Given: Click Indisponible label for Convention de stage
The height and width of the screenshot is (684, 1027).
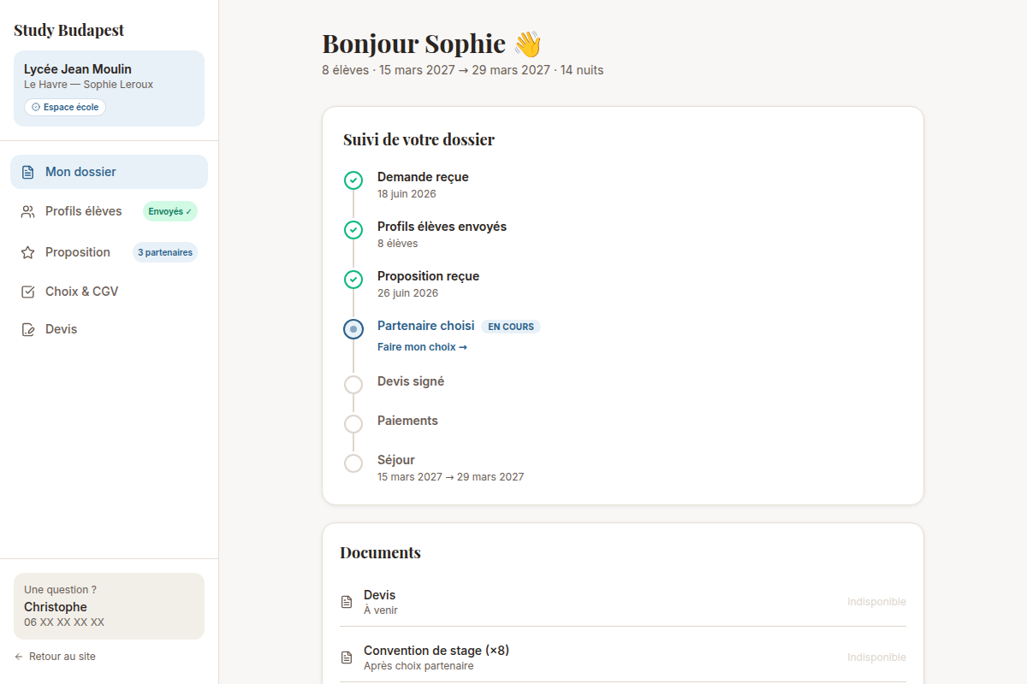Looking at the screenshot, I should 876,657.
